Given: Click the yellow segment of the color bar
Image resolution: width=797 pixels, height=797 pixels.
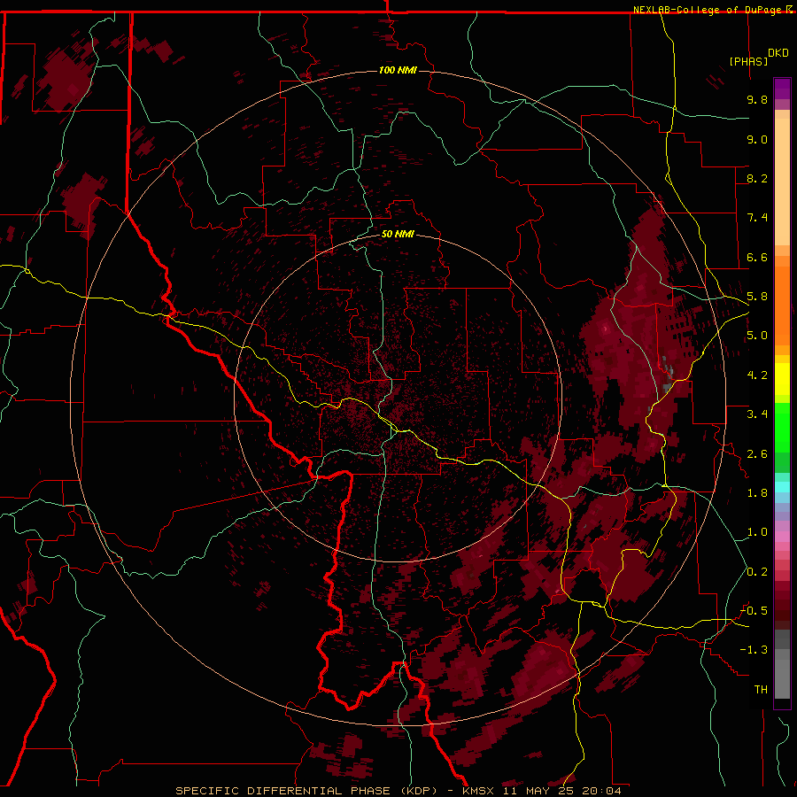Looking at the screenshot, I should pos(782,379).
